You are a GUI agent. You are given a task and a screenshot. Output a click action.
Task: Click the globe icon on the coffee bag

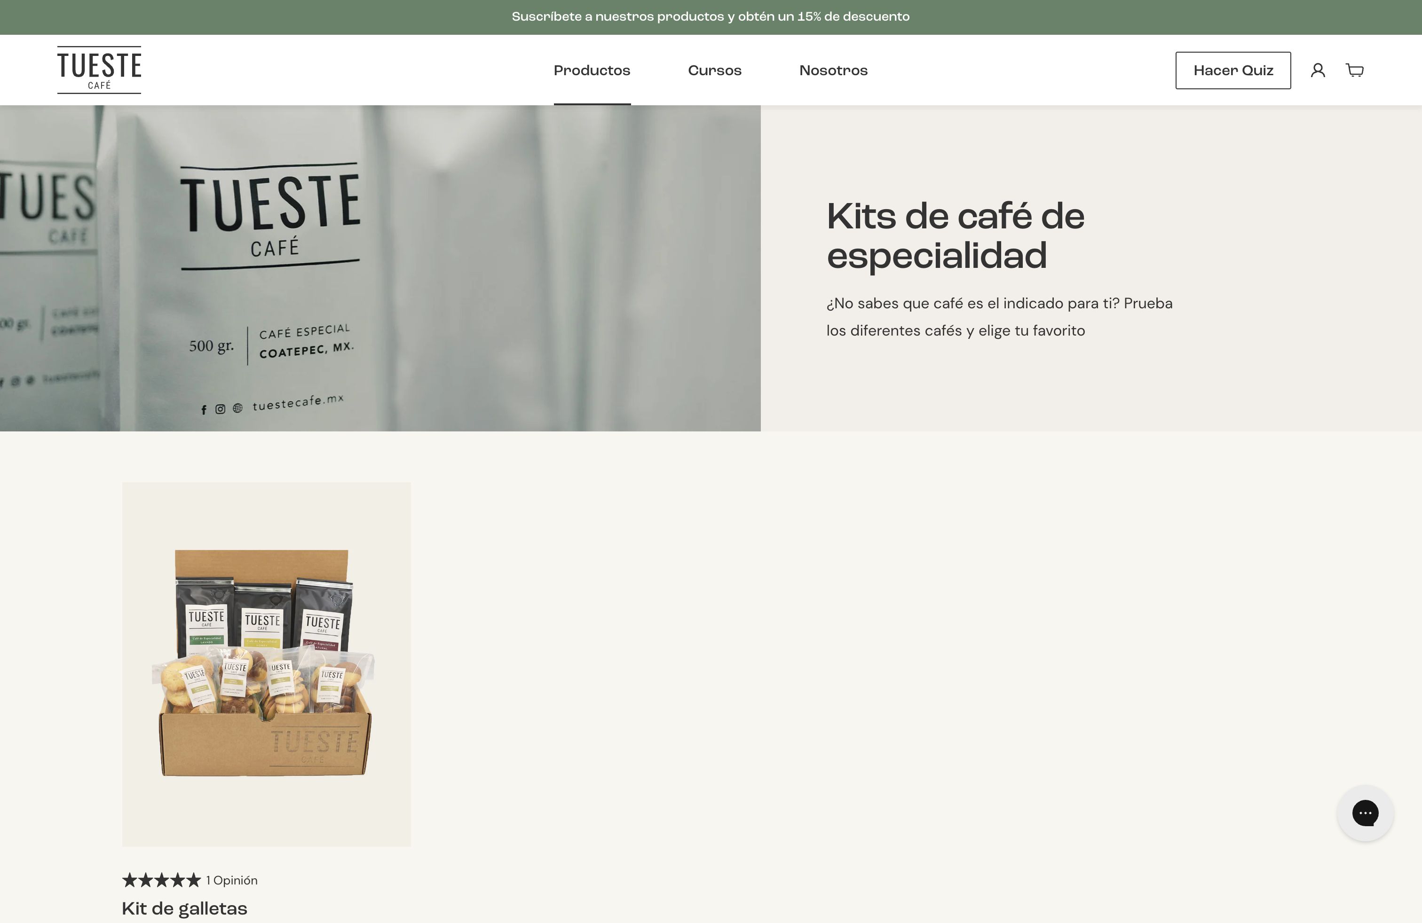click(x=238, y=409)
